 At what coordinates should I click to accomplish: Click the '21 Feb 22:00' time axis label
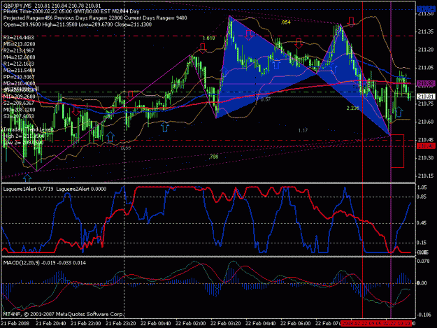click(85, 324)
